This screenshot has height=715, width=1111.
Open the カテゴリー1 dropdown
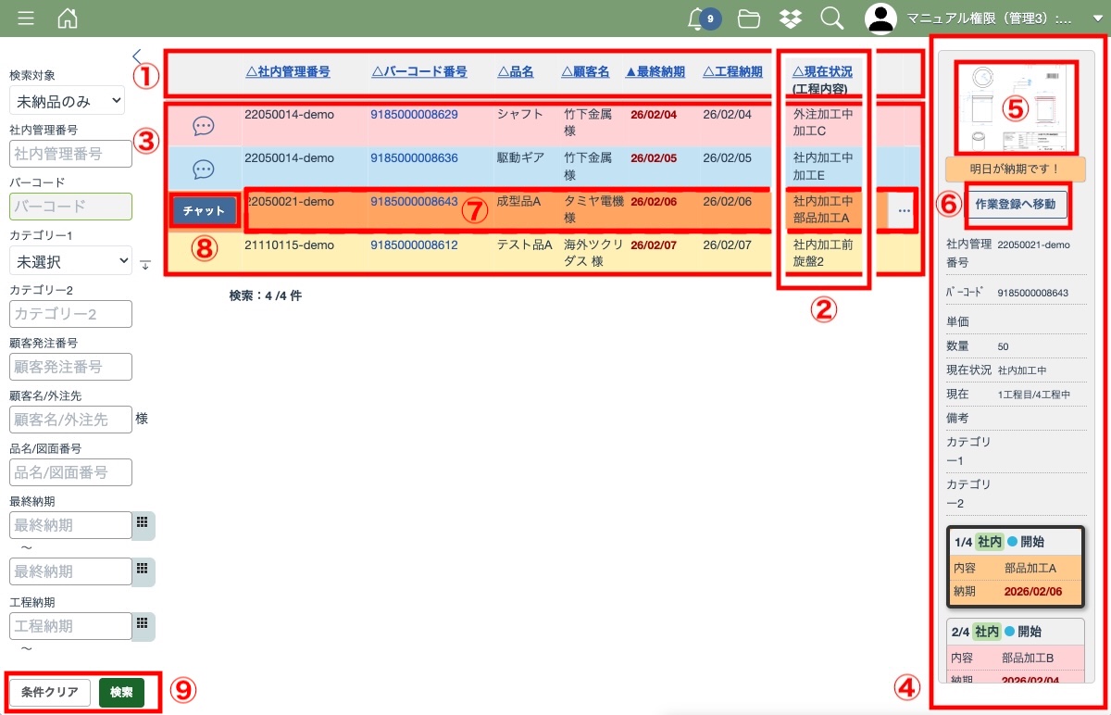tap(70, 262)
